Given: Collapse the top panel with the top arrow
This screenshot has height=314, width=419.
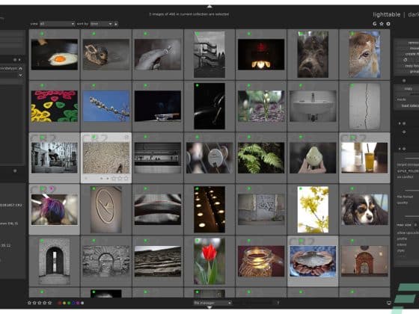Looking at the screenshot, I should click(x=209, y=6).
